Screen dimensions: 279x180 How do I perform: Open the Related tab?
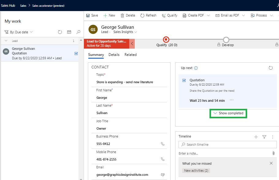(x=130, y=55)
